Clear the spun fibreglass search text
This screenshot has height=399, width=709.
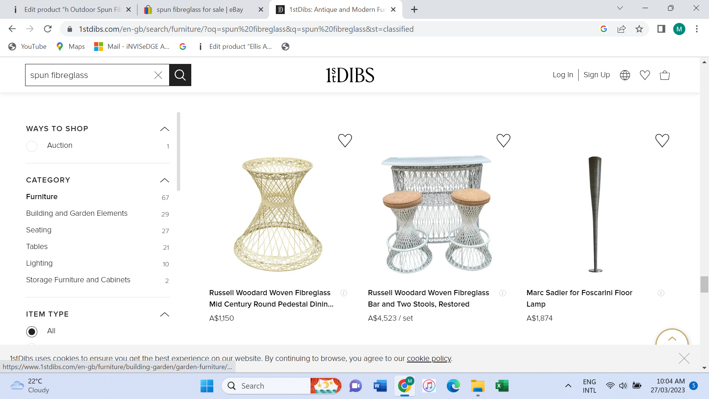(158, 75)
